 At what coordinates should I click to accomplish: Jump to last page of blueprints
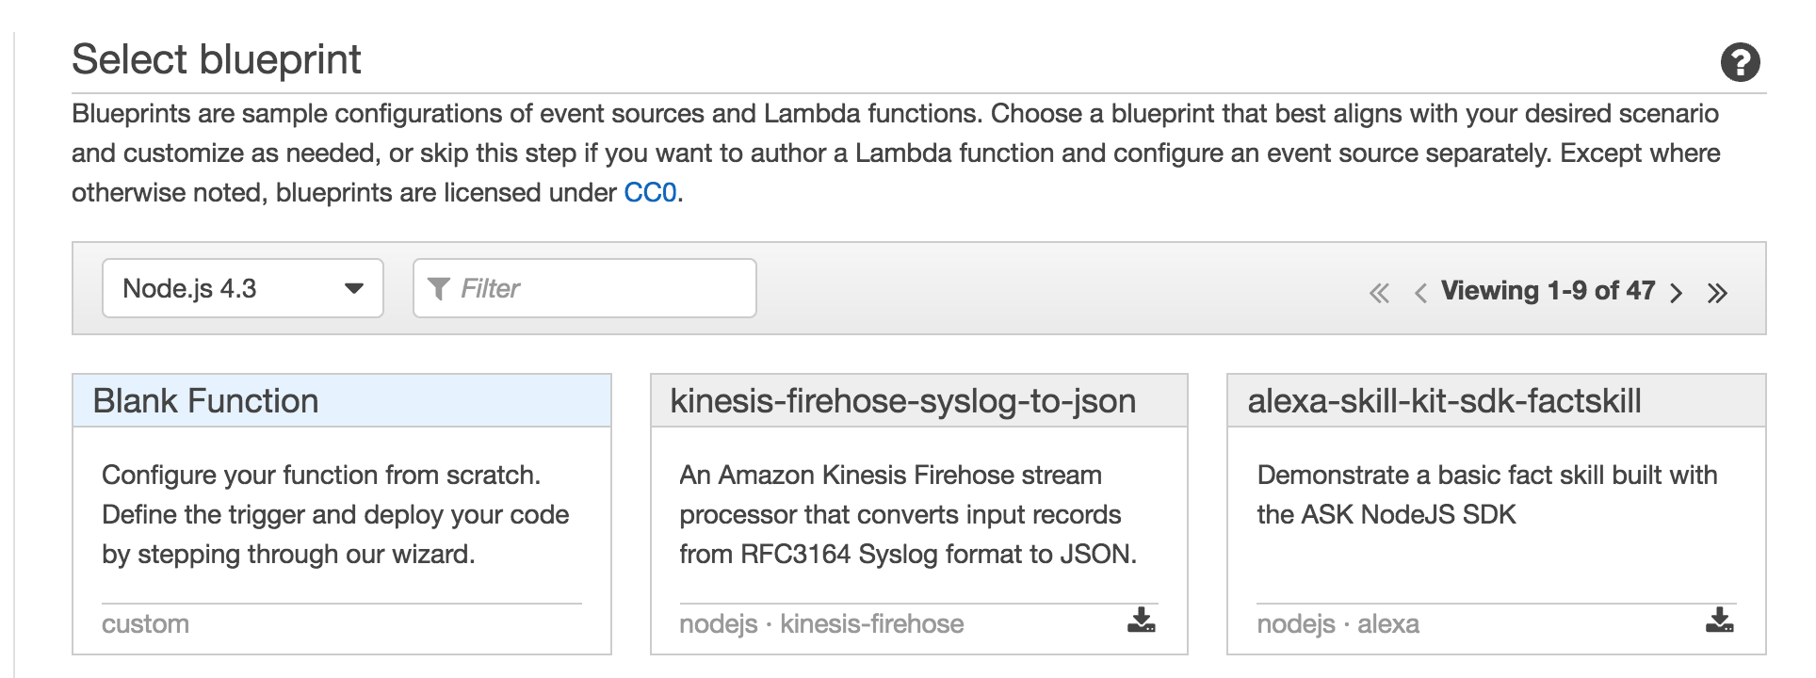pyautogui.click(x=1717, y=293)
